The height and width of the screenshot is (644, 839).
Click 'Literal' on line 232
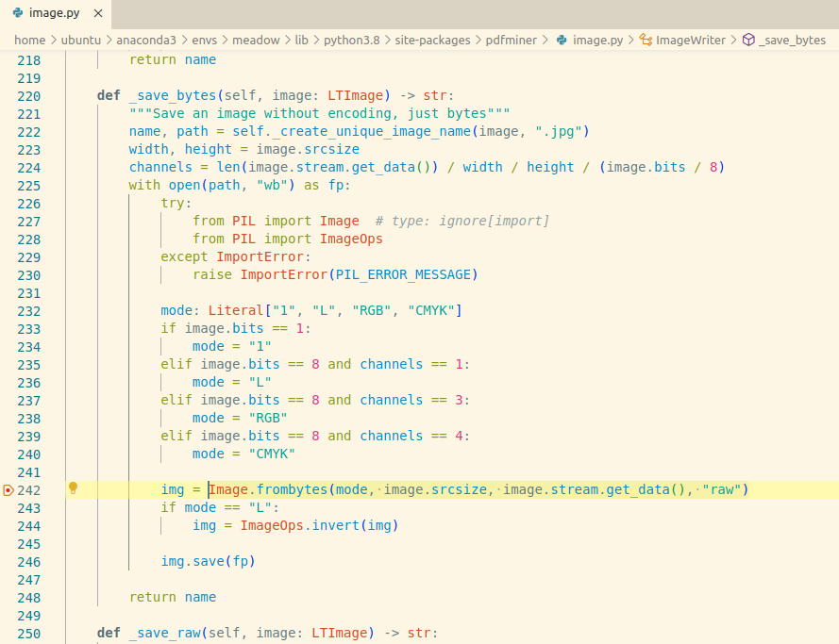236,310
